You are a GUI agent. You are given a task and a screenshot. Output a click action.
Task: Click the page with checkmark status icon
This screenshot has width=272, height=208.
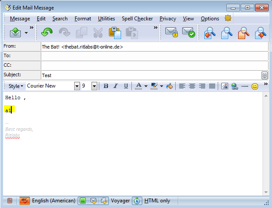[104, 201]
